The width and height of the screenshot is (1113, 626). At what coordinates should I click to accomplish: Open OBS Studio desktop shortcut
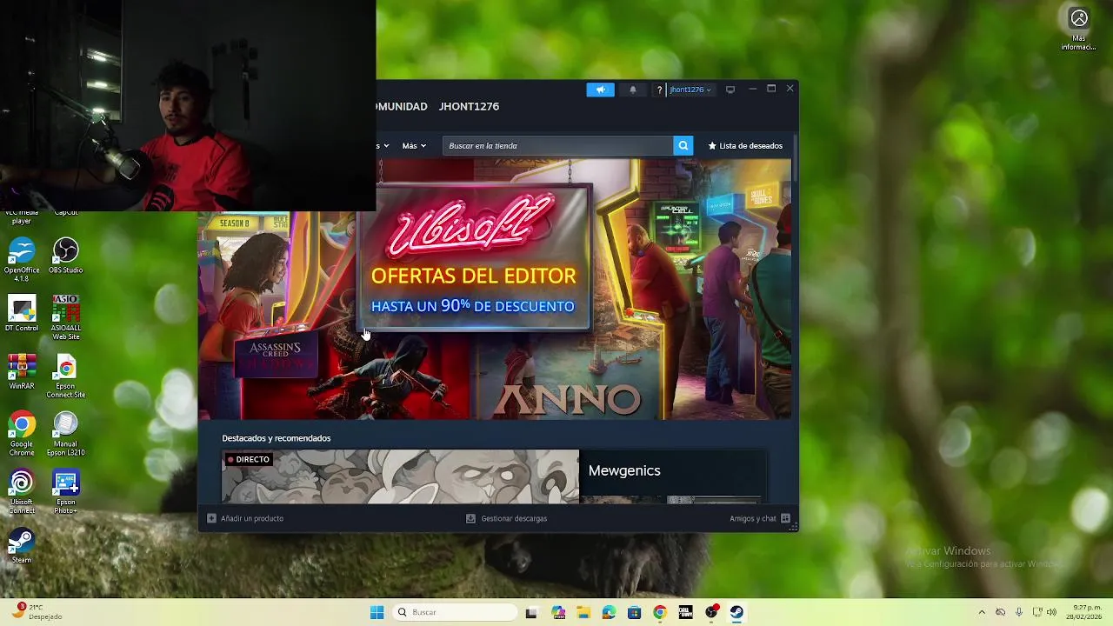tap(66, 256)
